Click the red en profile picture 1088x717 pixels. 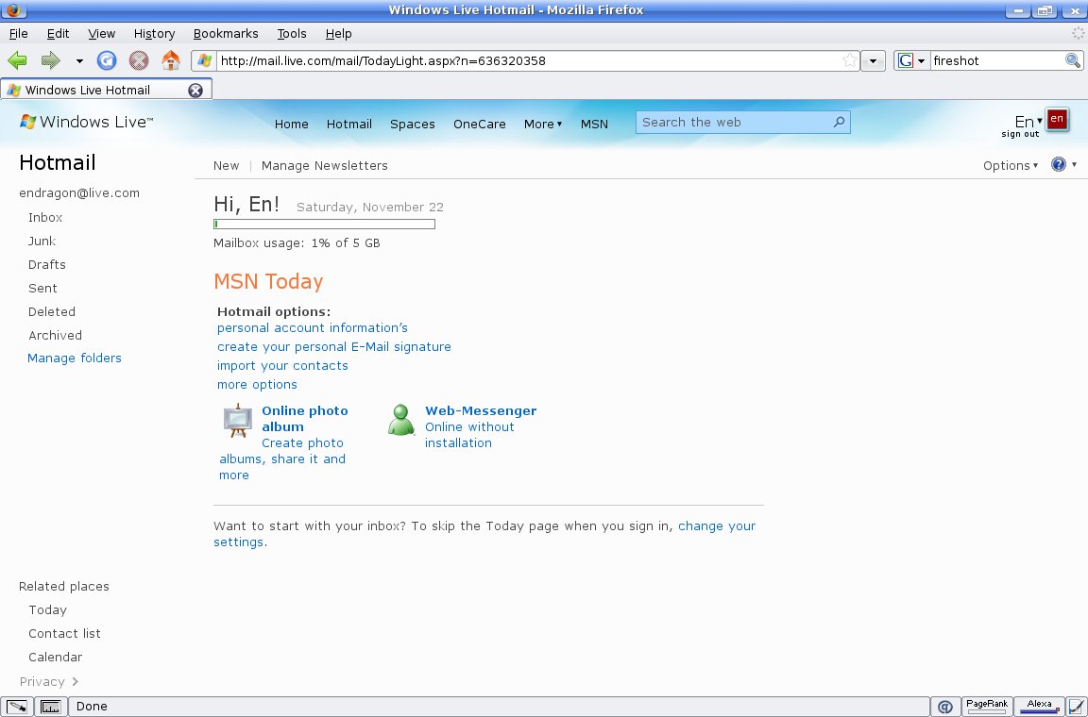[1057, 119]
